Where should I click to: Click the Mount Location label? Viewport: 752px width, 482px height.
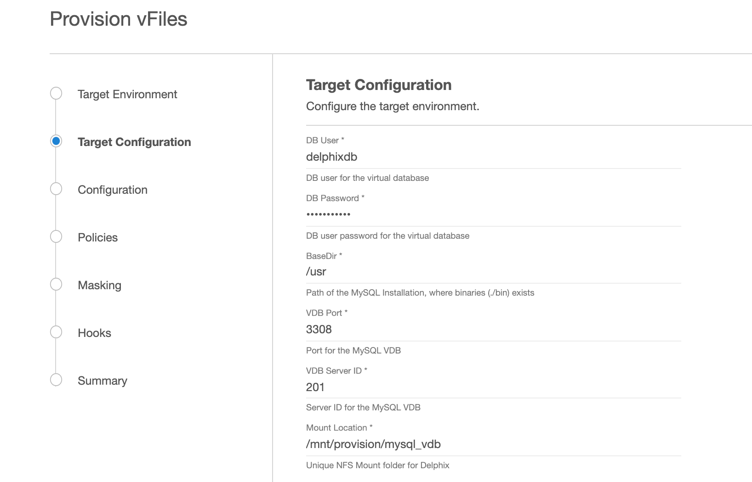pos(338,427)
